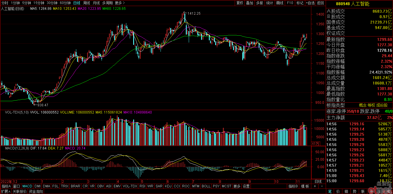Add to watchlist with +自选
The width and height of the screenshot is (393, 194).
click(310, 3)
